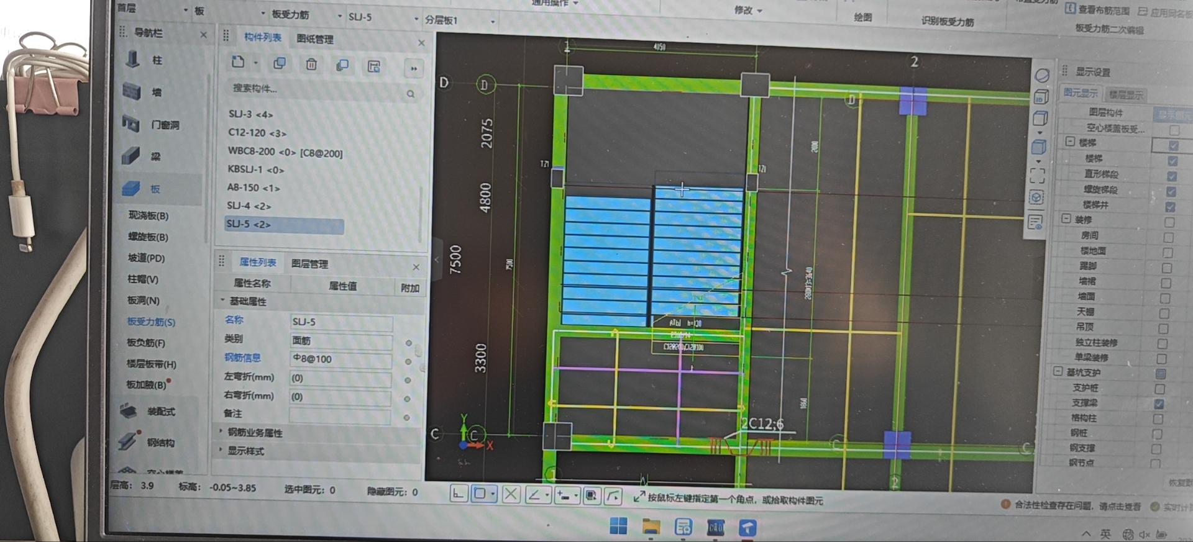Collapse the 楼梯 tree group

(1070, 142)
